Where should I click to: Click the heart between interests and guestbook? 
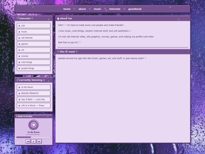(x=125, y=9)
